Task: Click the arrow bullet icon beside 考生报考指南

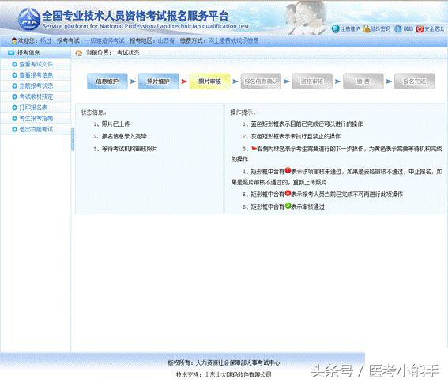Action: coord(14,118)
